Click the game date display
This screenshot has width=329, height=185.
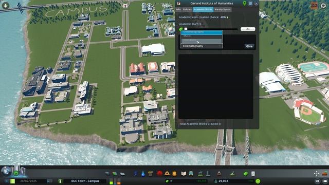tap(28, 181)
